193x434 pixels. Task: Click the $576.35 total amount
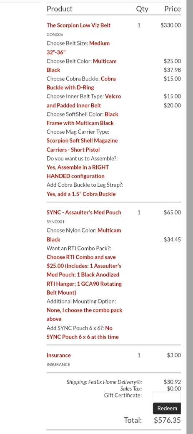coord(167,420)
